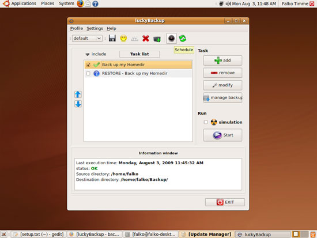Viewport: 317px width, 238px height.
Task: Click the simulation radiation icon
Action: (214, 122)
